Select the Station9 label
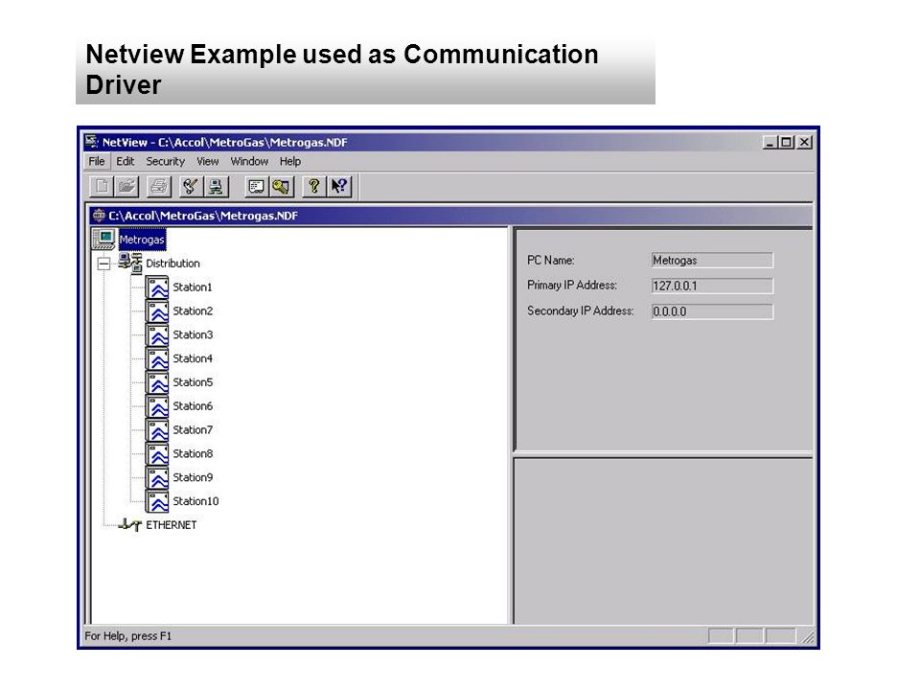Image resolution: width=920 pixels, height=690 pixels. (193, 477)
